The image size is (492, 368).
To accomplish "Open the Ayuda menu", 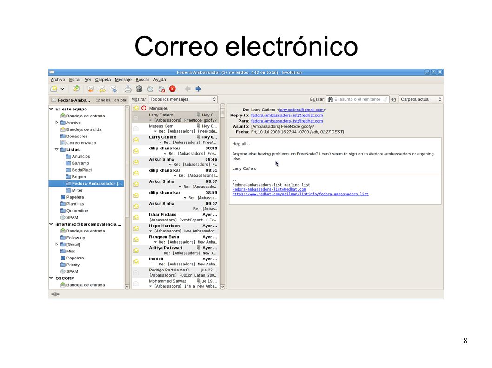I will tap(160, 79).
